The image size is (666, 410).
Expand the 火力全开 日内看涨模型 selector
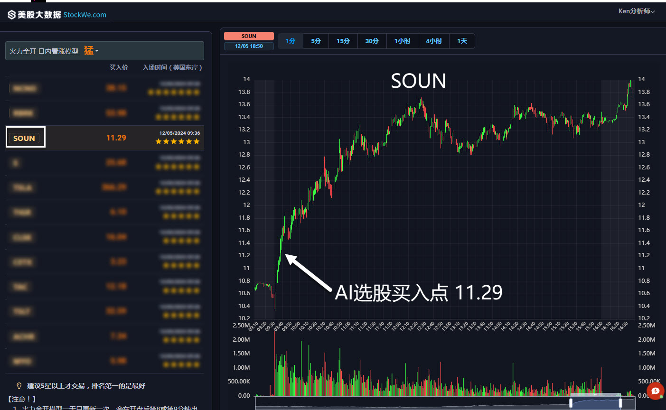(104, 51)
